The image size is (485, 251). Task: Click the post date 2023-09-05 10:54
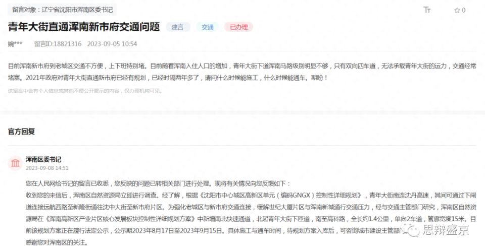112,44
